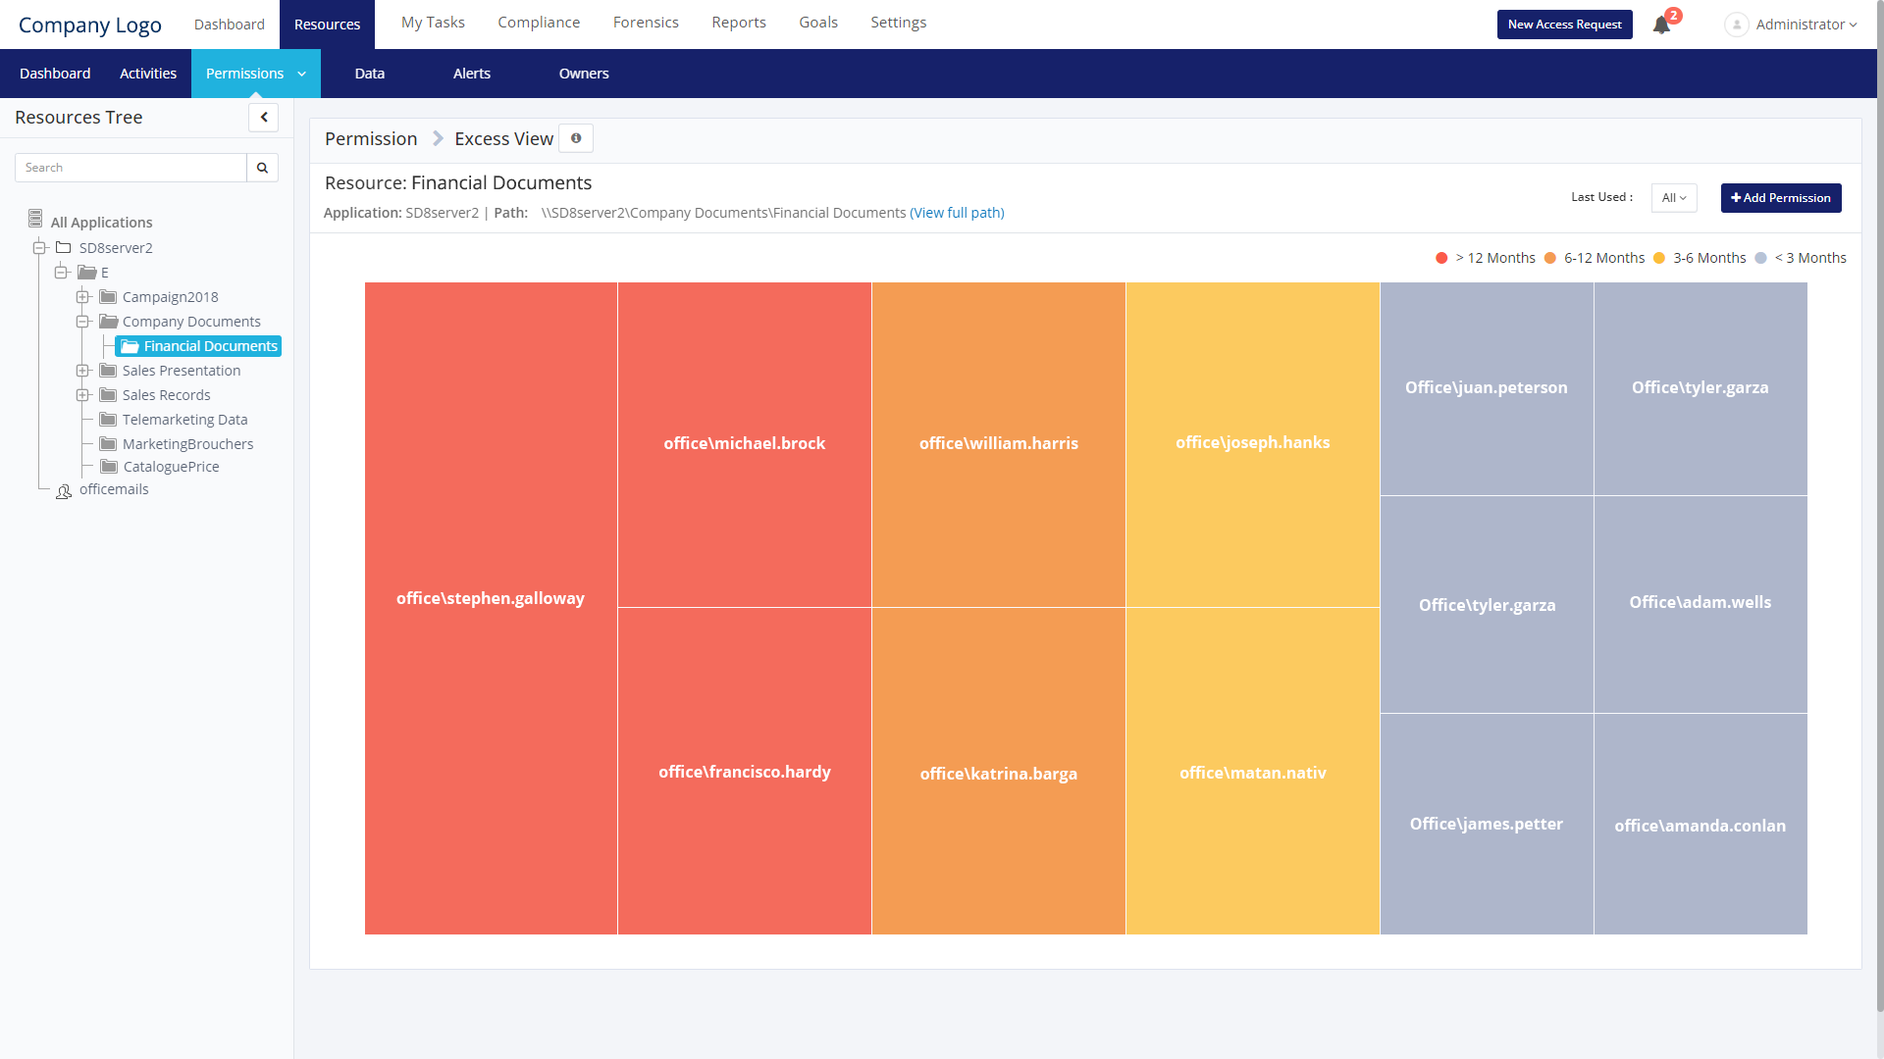Click the All Applications server icon
Viewport: 1884px width, 1059px height.
35,219
